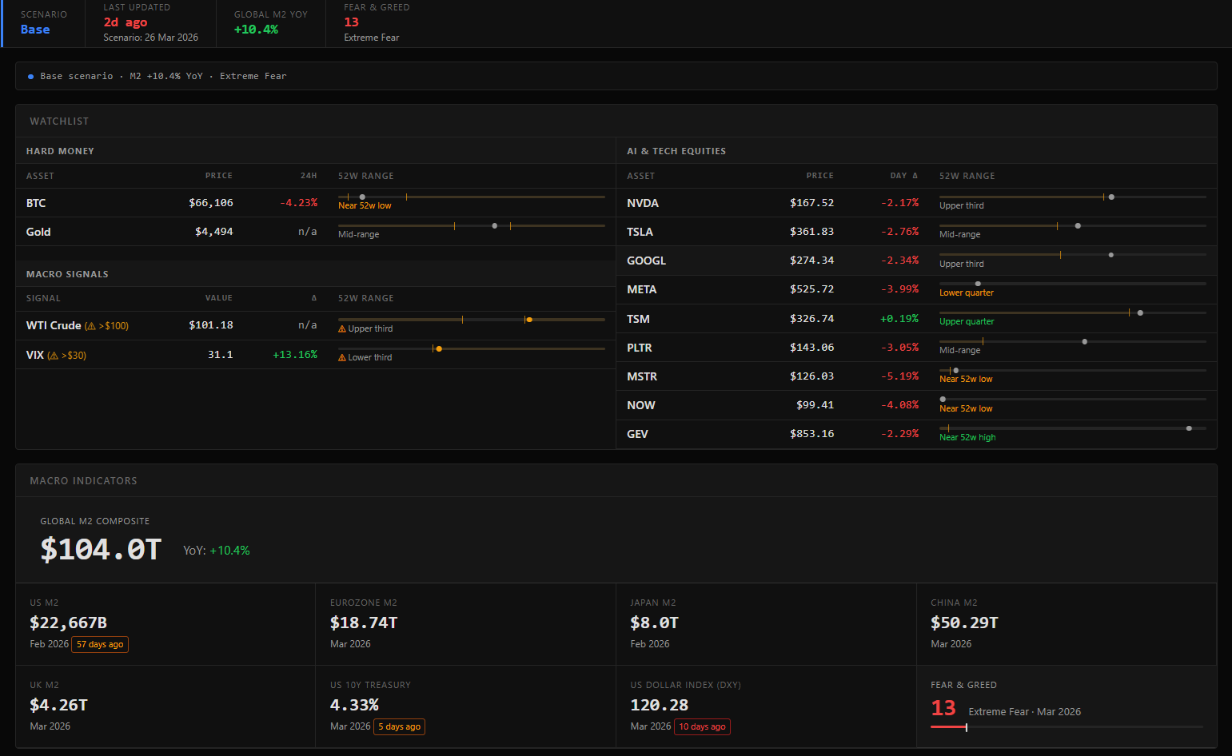
Task: Click the 10 days ago badge under DXY
Action: point(703,726)
